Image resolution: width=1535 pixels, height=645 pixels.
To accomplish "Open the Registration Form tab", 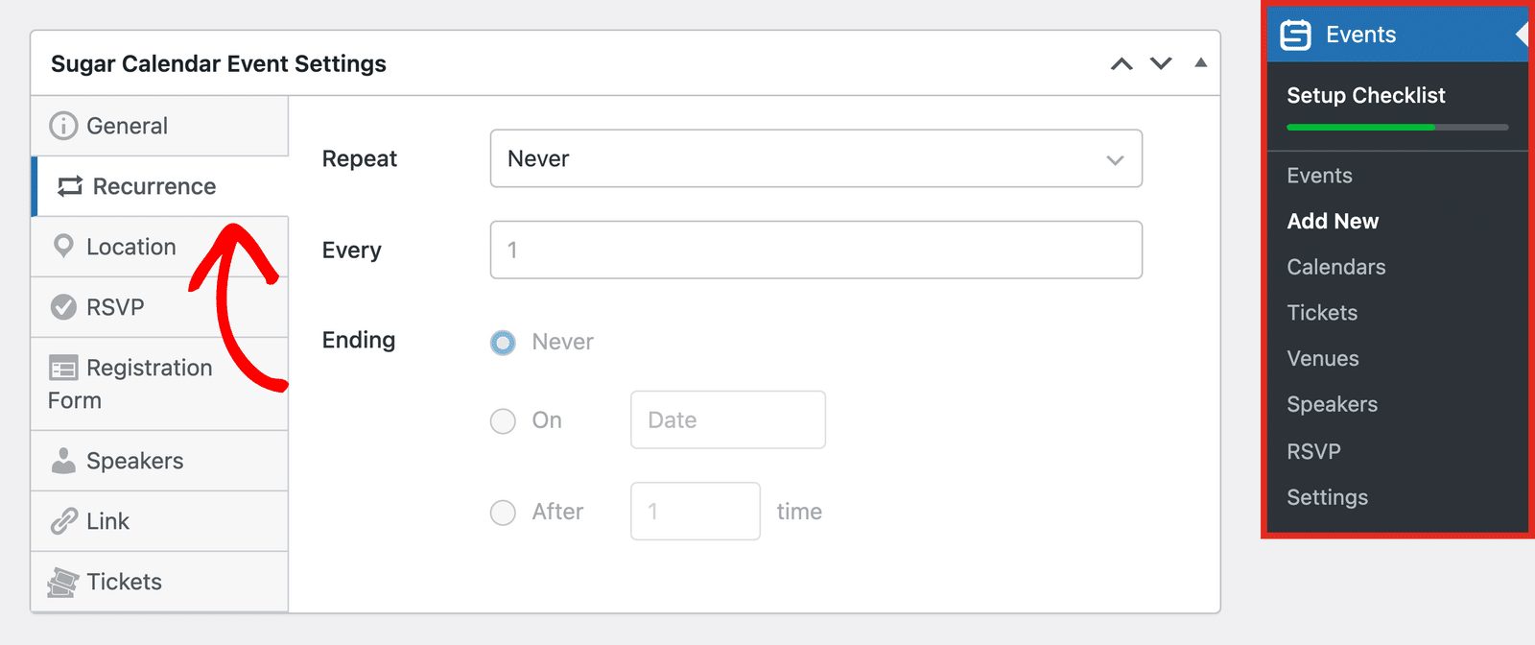I will 159,384.
